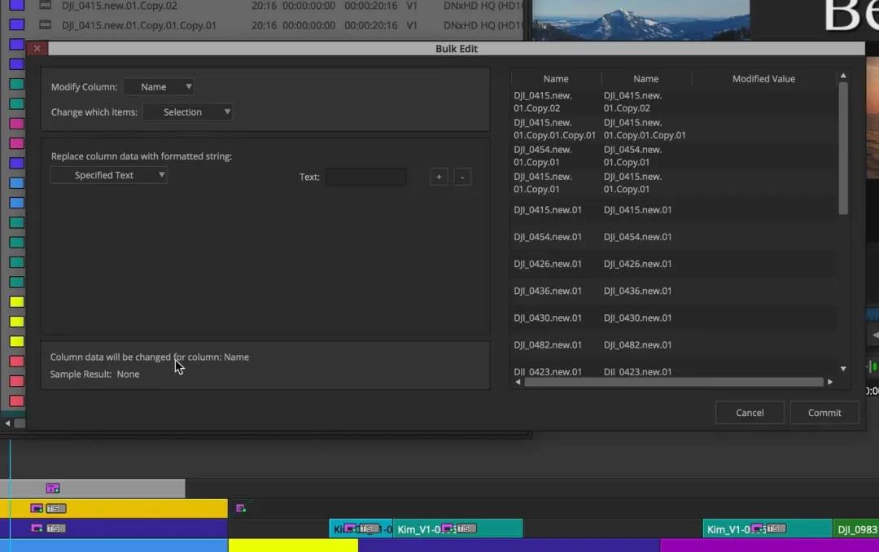Close the Bulk Edit dialog with the X
Image resolution: width=879 pixels, height=552 pixels.
tap(37, 48)
